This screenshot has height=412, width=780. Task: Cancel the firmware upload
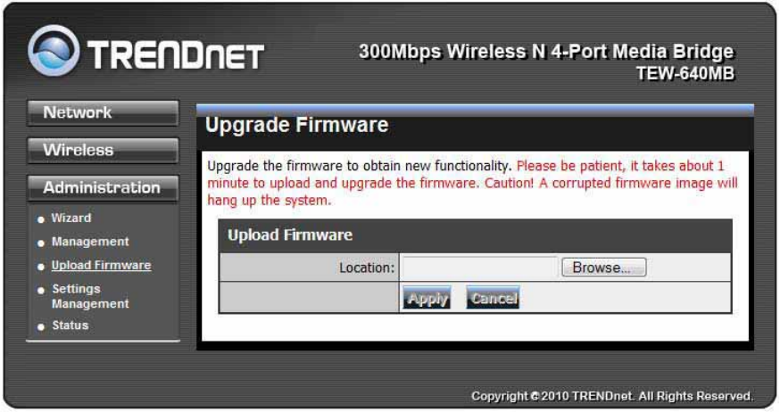click(x=493, y=298)
